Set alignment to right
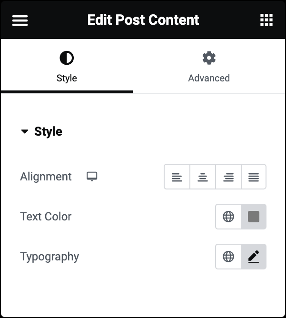Image resolution: width=286 pixels, height=318 pixels. coord(228,177)
